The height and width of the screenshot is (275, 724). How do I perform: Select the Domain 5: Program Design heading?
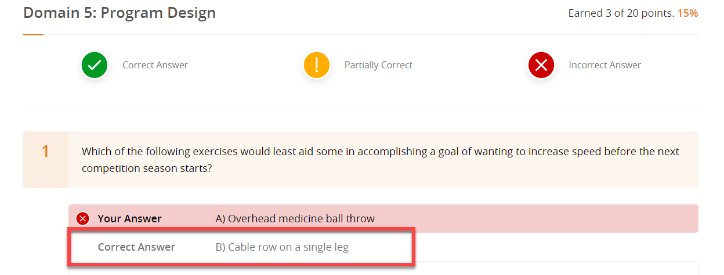(x=120, y=13)
